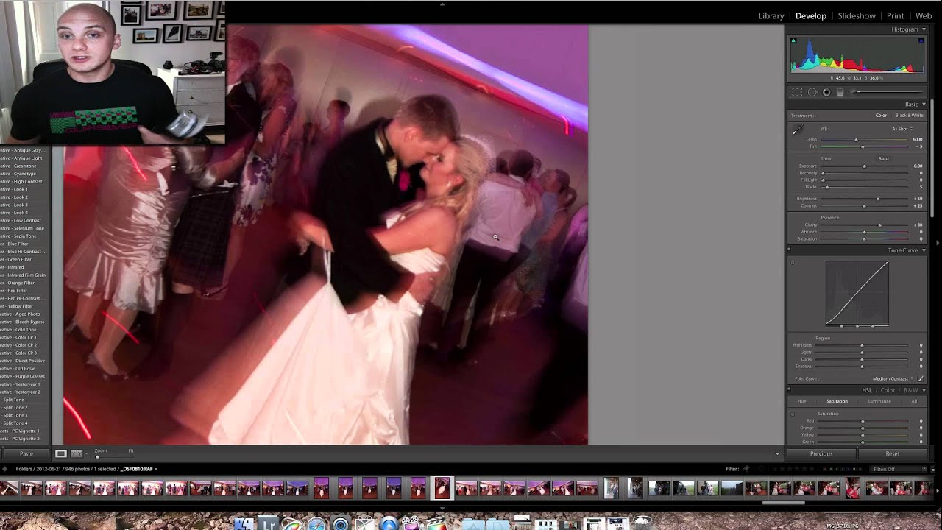
Task: Collapse top module panel arrow
Action: point(442,4)
